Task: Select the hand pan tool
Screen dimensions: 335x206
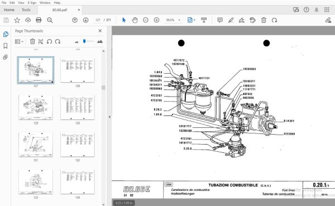Action: tap(135, 20)
